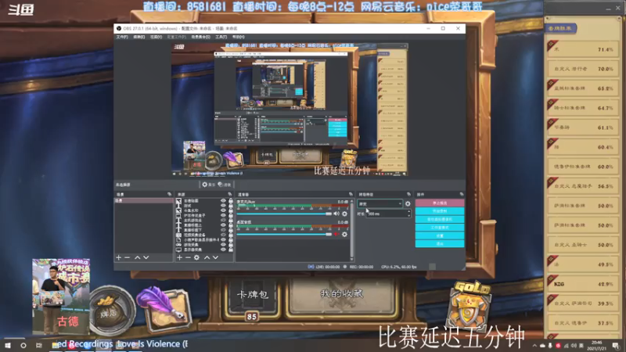
Task: Undock the Scenes panel via its header icon
Action: click(x=169, y=194)
